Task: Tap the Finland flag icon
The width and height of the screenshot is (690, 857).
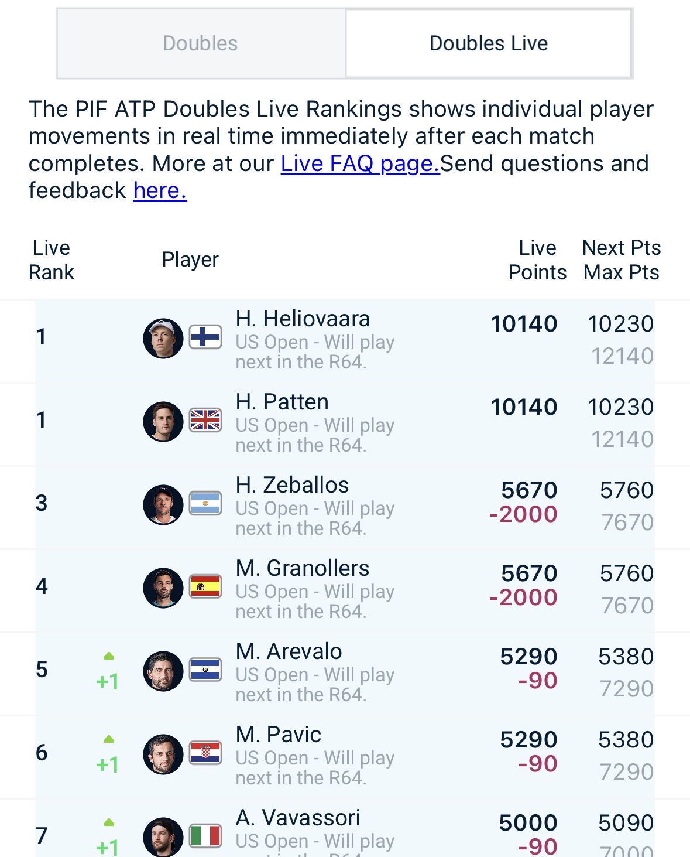Action: [x=205, y=337]
